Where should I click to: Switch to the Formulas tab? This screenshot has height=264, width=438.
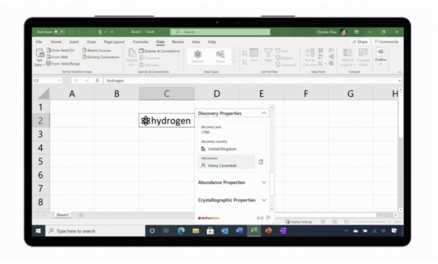pos(140,42)
